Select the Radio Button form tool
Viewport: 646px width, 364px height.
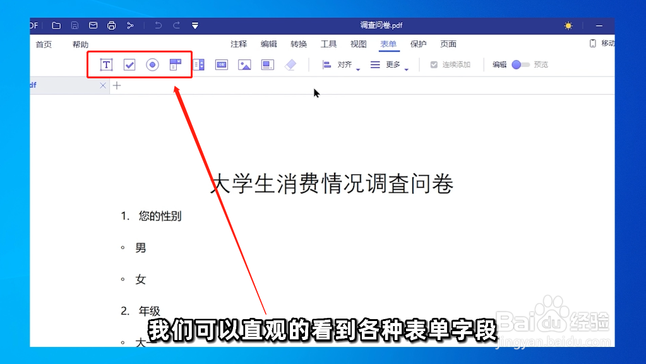click(152, 64)
